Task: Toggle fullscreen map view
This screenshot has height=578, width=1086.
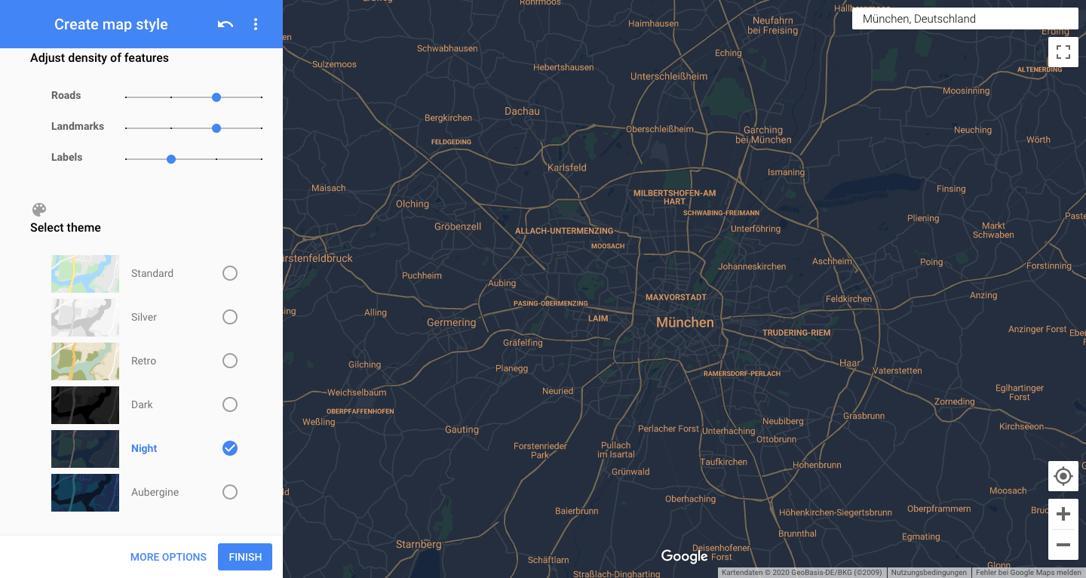Action: tap(1063, 52)
